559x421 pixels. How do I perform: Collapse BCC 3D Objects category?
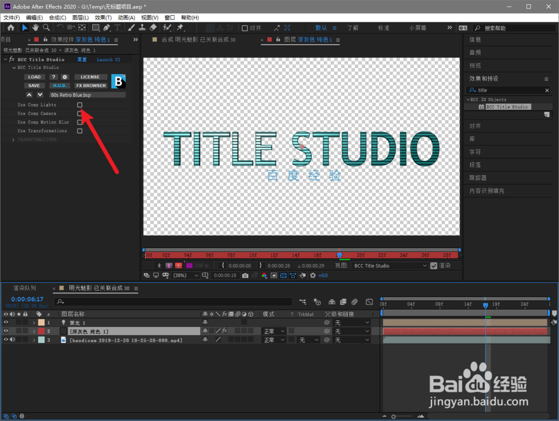(468, 100)
